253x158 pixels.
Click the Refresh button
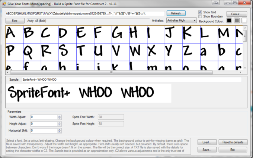[176, 13]
